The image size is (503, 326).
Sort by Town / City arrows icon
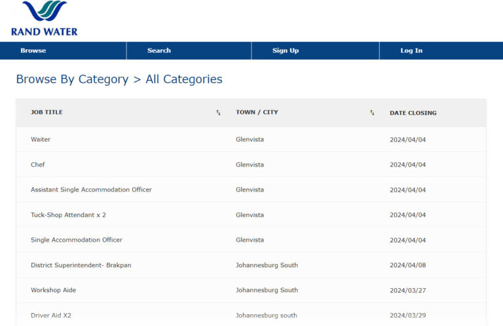pyautogui.click(x=372, y=113)
